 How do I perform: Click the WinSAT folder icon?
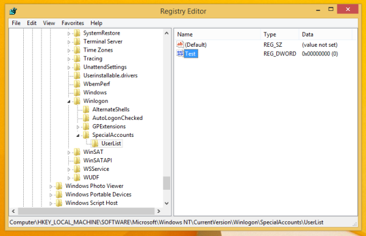click(77, 152)
